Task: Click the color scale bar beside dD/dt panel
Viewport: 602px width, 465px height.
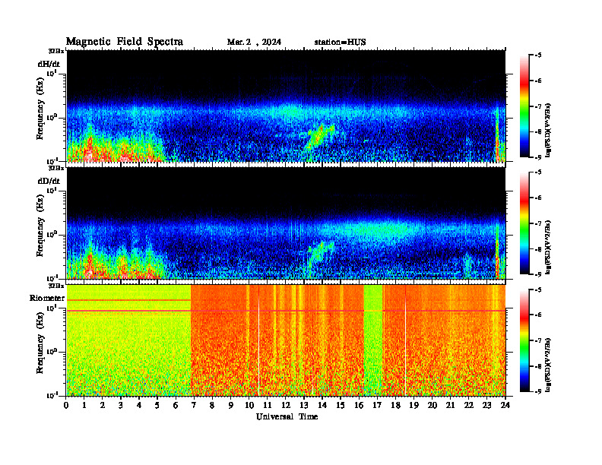Action: (524, 223)
